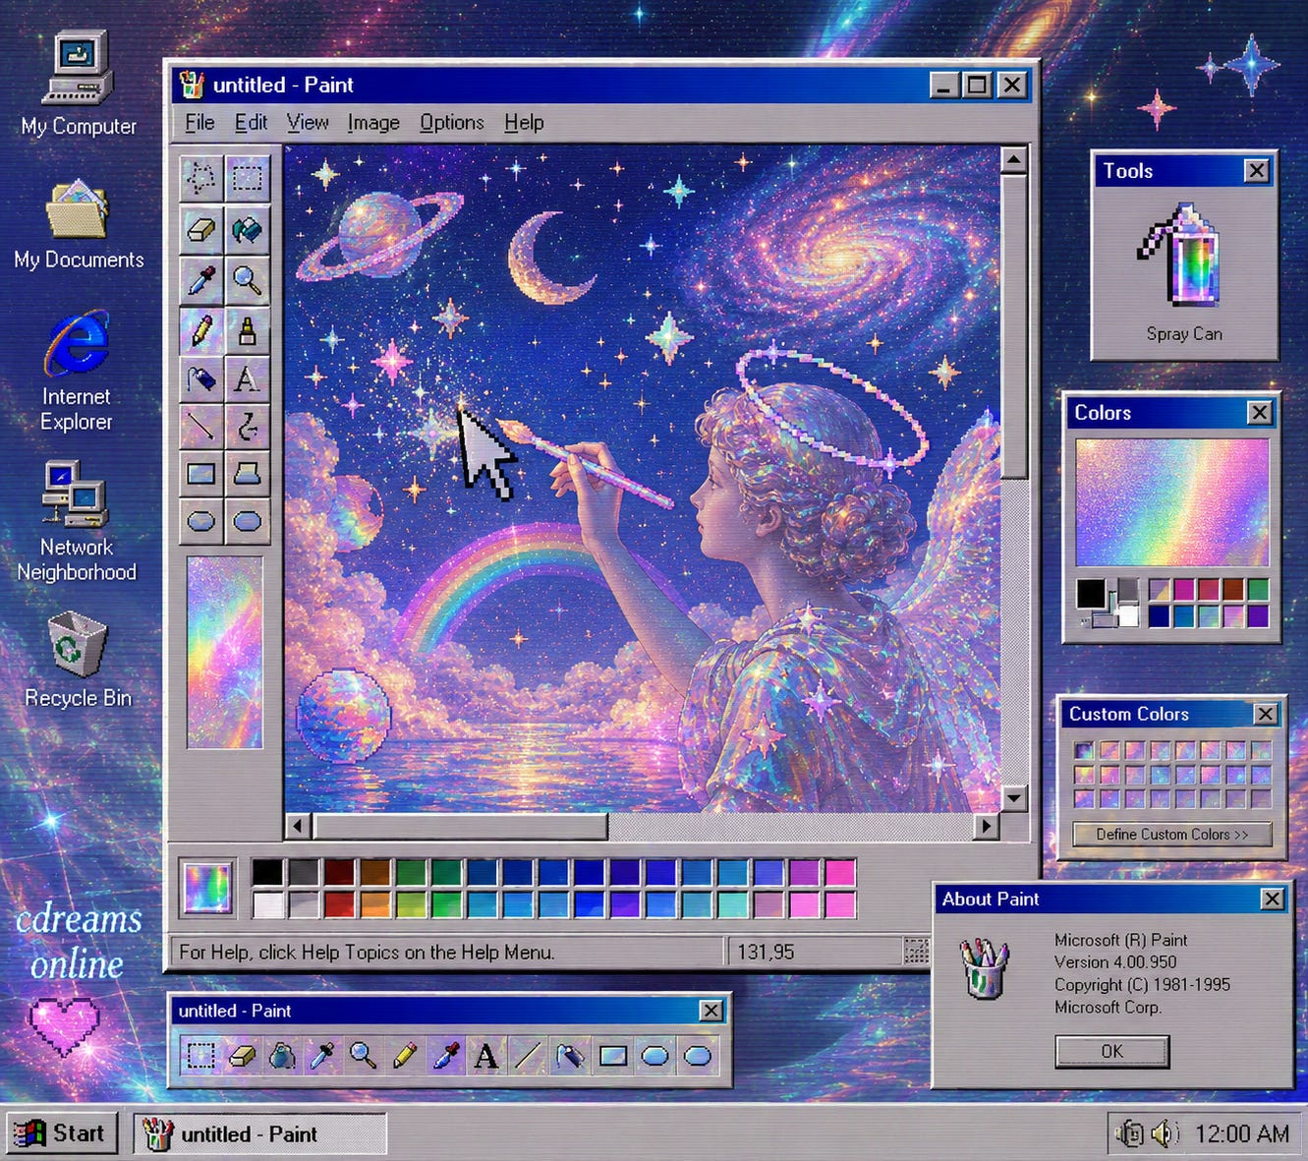Select the Rectangle tool in the main toolbox
Viewport: 1308px width, 1161px height.
point(201,474)
